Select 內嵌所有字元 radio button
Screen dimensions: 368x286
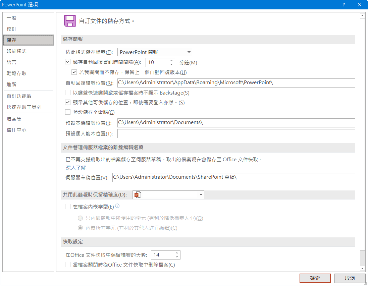[x=80, y=228]
